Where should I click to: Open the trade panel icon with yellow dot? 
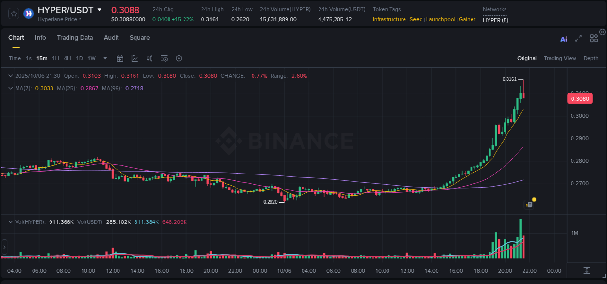(x=529, y=204)
